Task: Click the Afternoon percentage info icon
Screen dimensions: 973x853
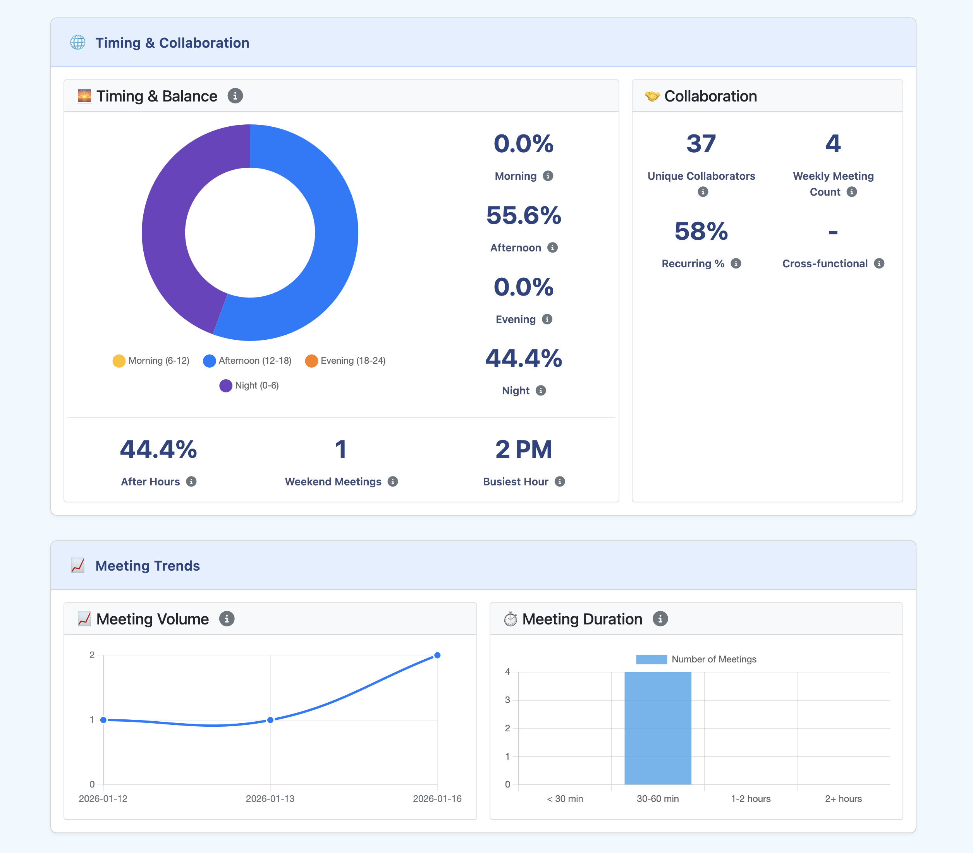Action: click(x=552, y=248)
